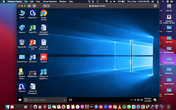Open This PC on the Windows desktop

click(x=22, y=14)
